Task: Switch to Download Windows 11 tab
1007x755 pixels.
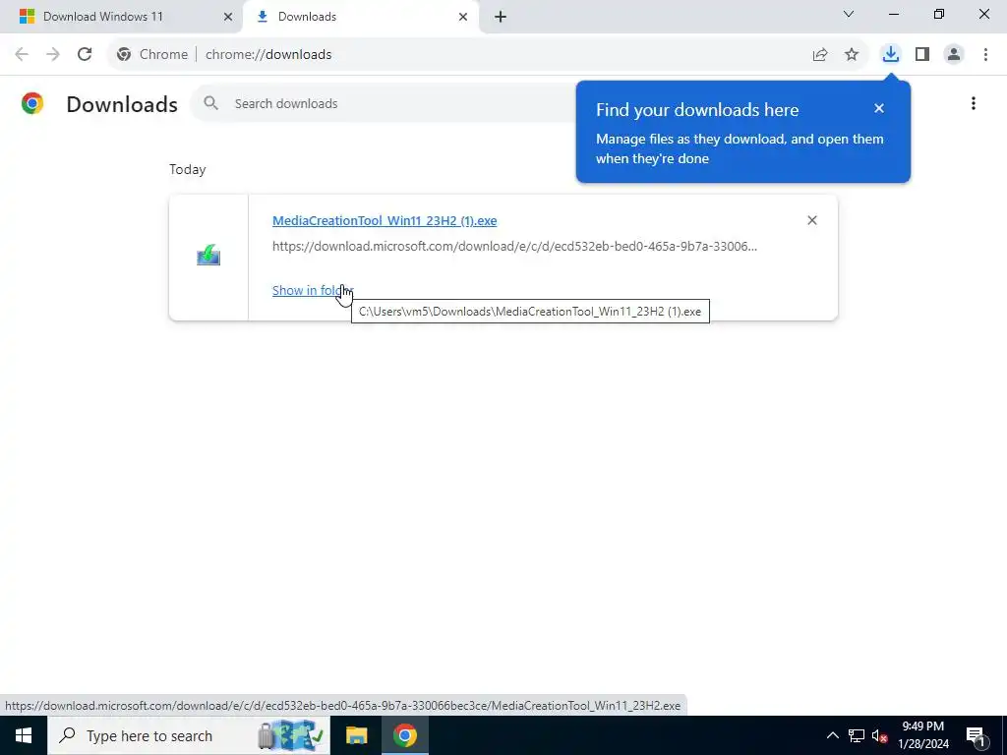Action: pos(121,17)
